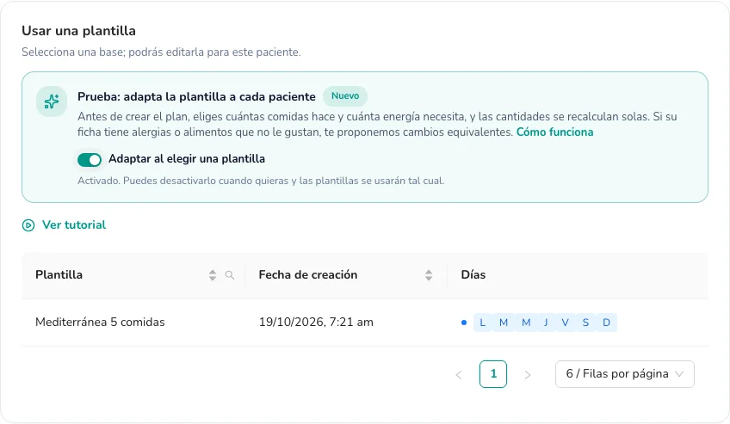Click the play circle icon beside Ver tutorial
The image size is (730, 424).
point(28,225)
